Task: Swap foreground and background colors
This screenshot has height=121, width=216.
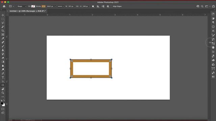Action: (x=4, y=100)
